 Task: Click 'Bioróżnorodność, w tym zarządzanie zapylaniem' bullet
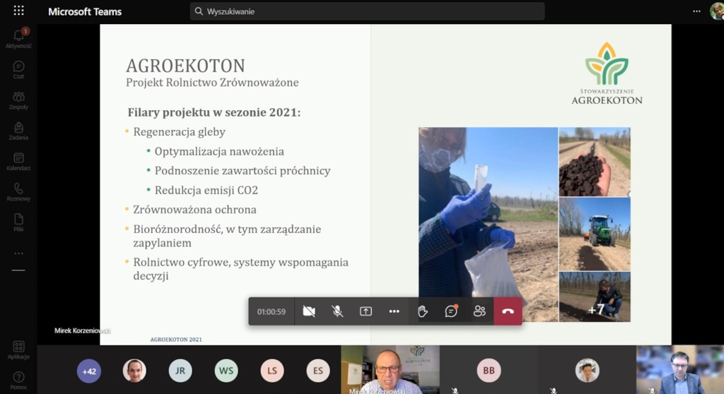click(x=227, y=236)
